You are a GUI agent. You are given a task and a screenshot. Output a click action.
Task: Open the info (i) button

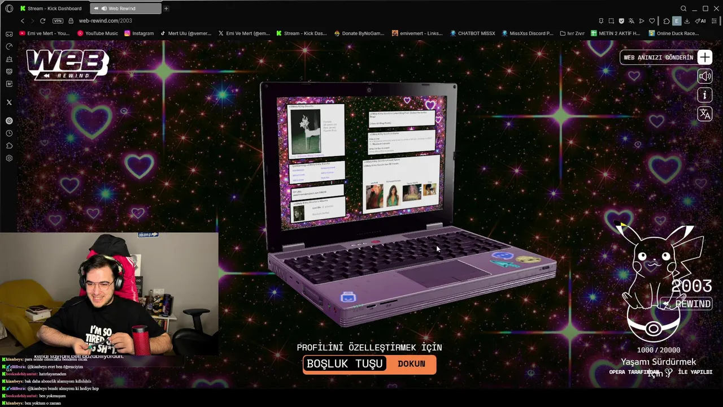click(704, 95)
